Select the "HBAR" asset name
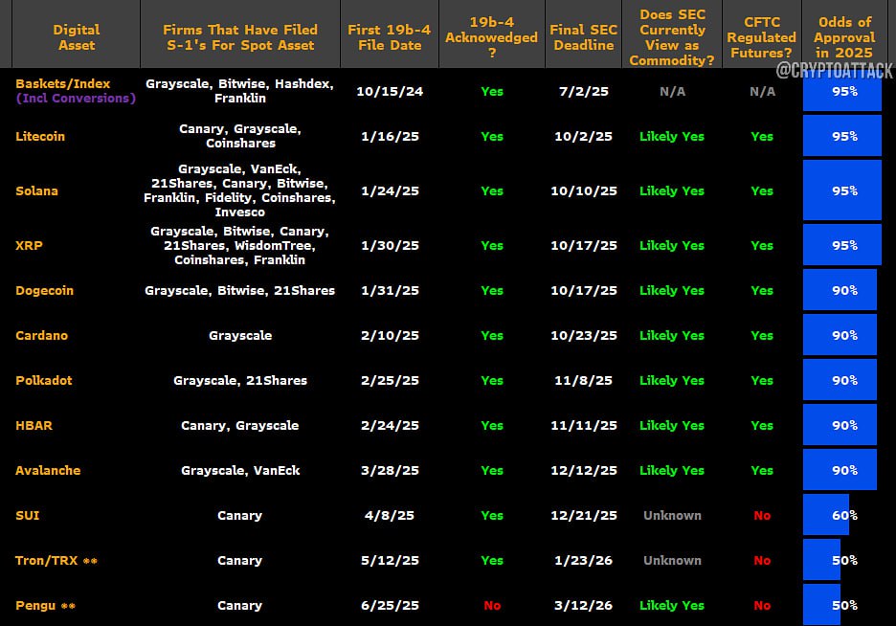896x626 pixels. click(x=34, y=426)
